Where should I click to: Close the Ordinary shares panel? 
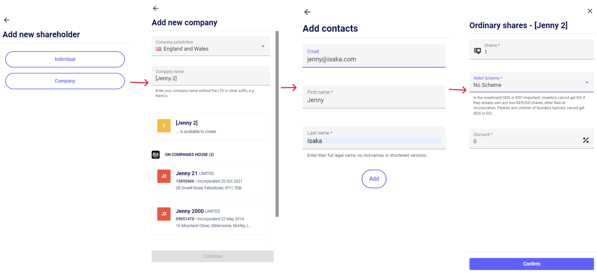590,11
